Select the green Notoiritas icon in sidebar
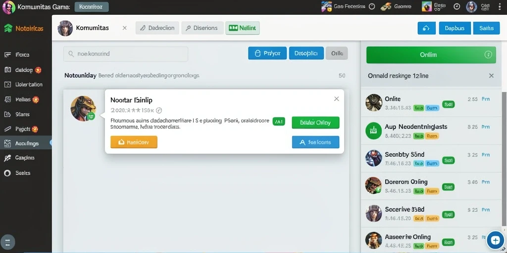 [x=8, y=28]
